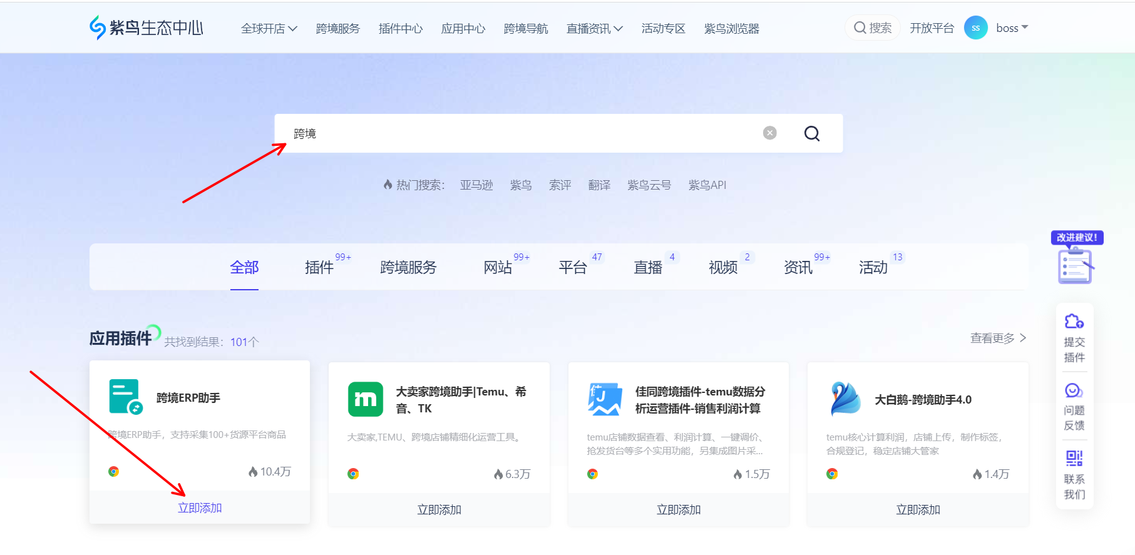Click the flame icon beside 1.5万

[738, 474]
